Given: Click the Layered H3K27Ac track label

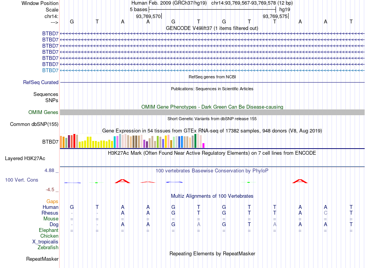Looking at the screenshot, I should [25, 159].
